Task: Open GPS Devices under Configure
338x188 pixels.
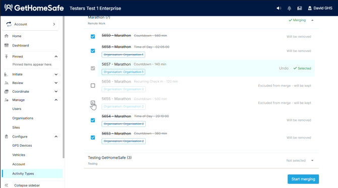Action: click(x=22, y=146)
